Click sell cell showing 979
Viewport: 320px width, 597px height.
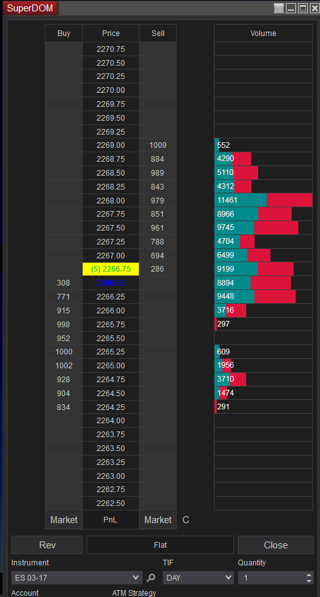click(158, 200)
